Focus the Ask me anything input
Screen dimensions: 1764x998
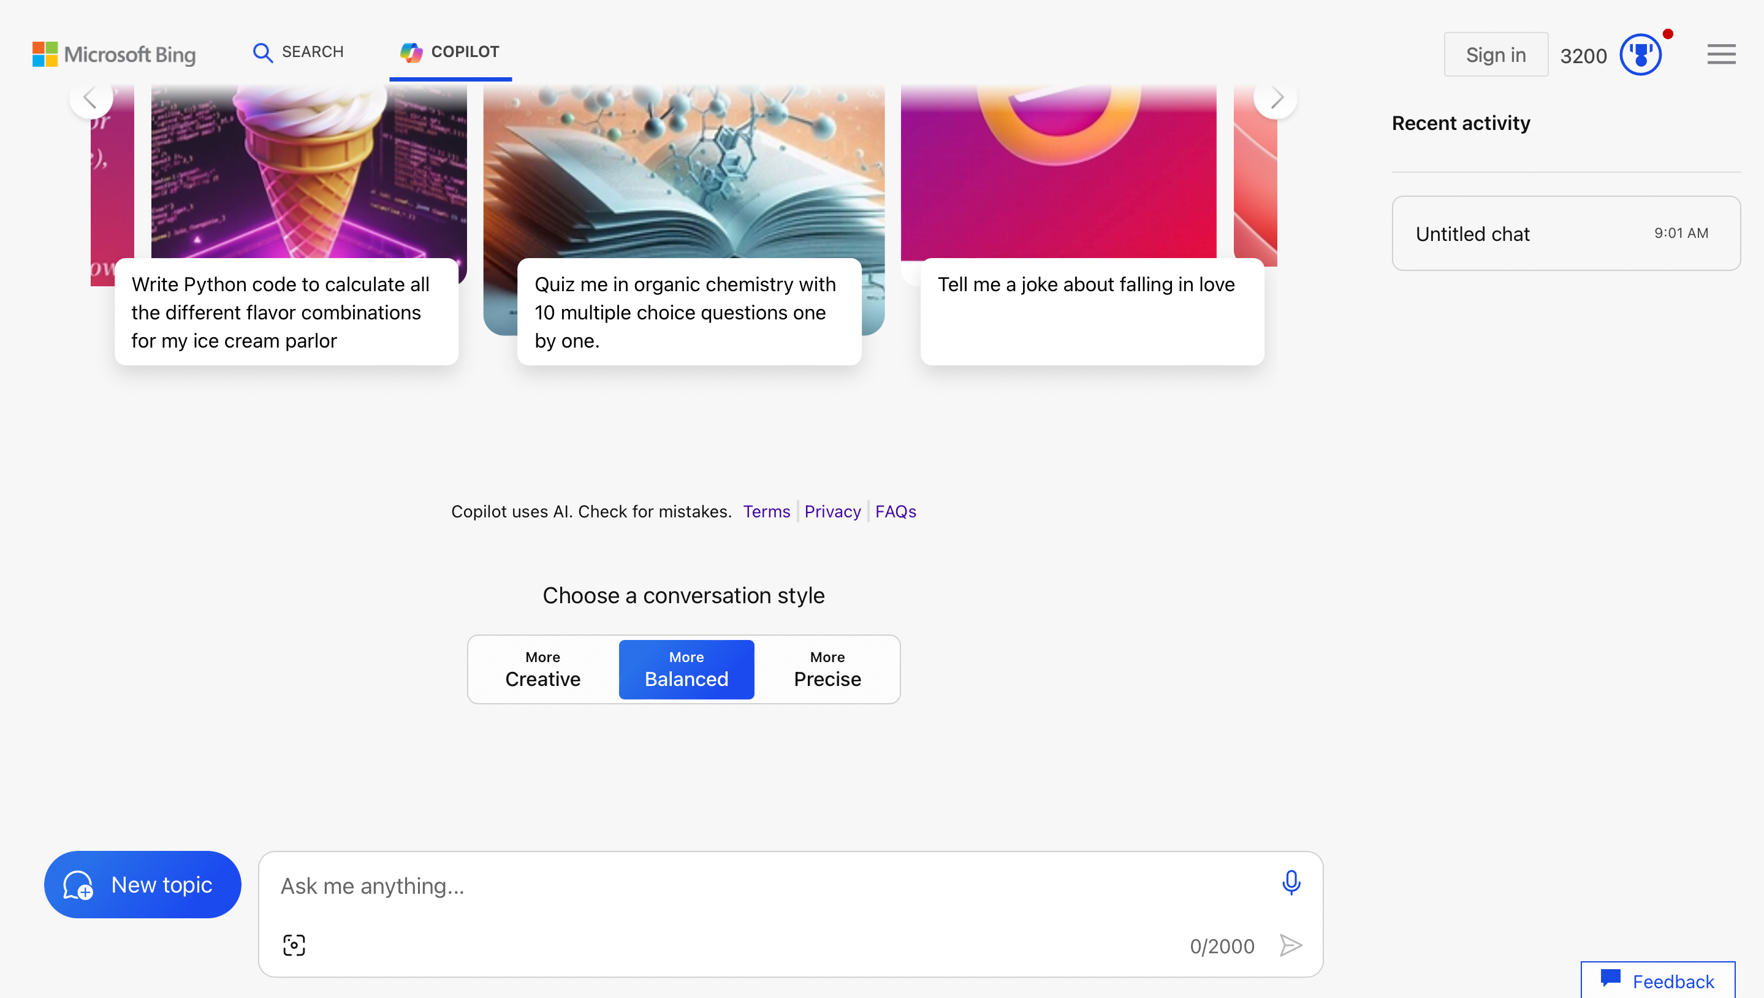coord(767,886)
